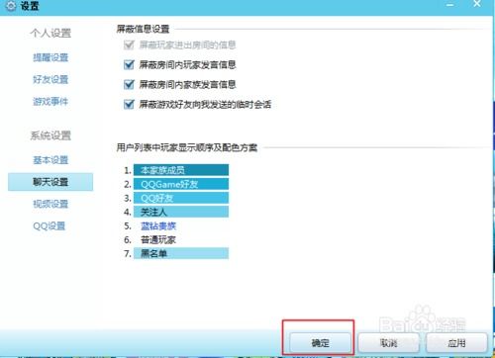495x358 pixels.
Task: Disable 屏蔽游戏好友向我发送的临时会话 checkbox
Action: click(x=129, y=105)
